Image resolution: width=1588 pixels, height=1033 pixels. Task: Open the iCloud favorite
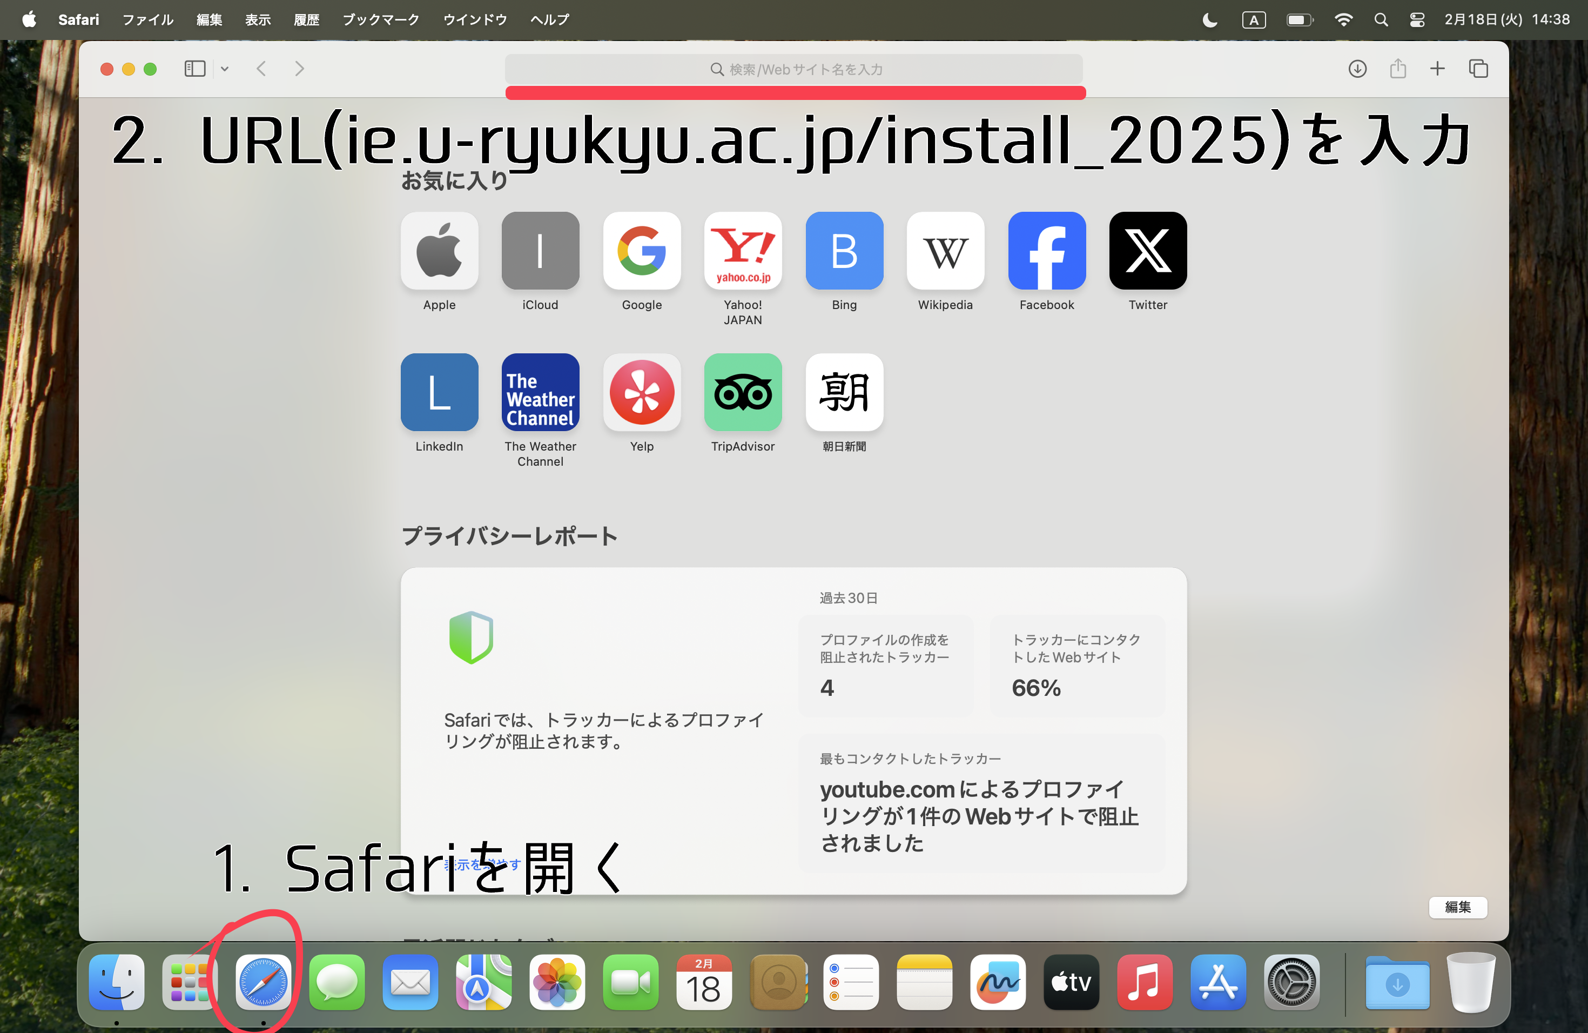pos(540,251)
